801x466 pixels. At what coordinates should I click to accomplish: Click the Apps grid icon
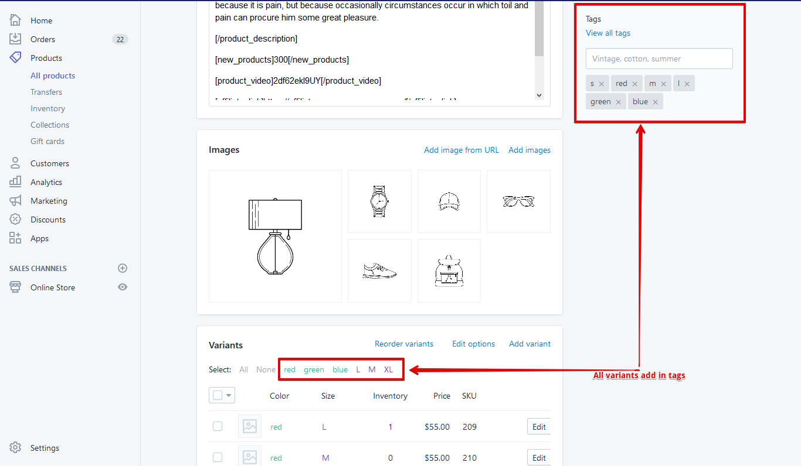click(x=15, y=238)
